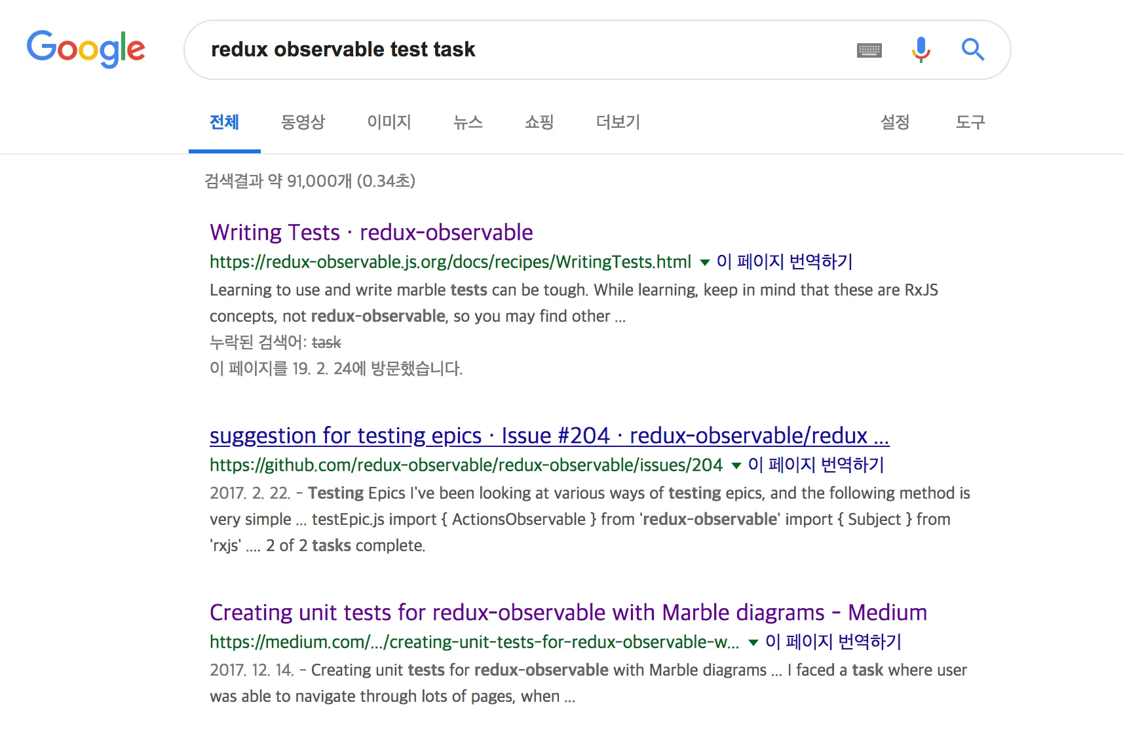Open 'suggestion for testing epics · Issue #204' result
This screenshot has height=734, width=1123.
point(550,436)
